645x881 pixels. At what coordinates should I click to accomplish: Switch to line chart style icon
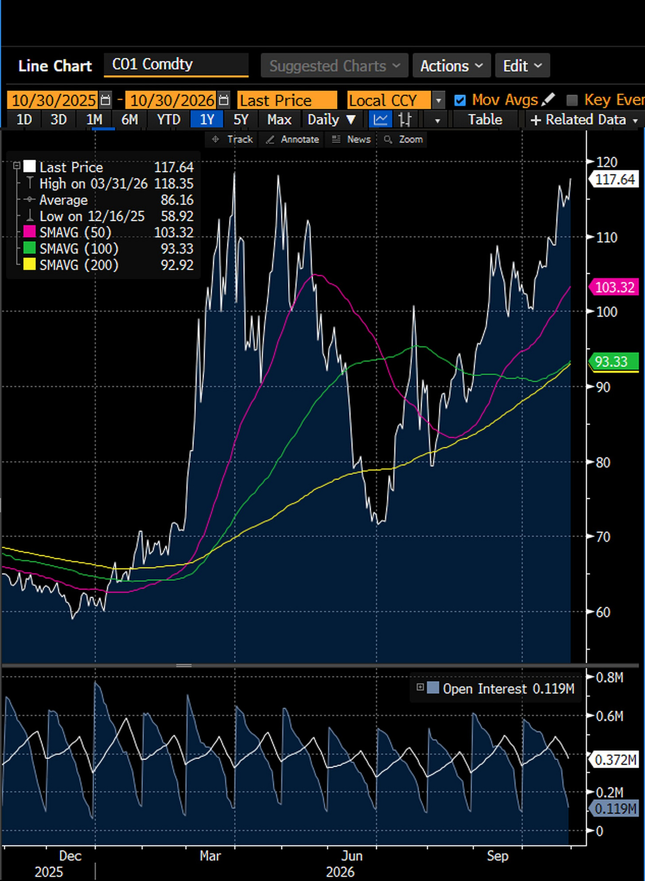pos(381,120)
